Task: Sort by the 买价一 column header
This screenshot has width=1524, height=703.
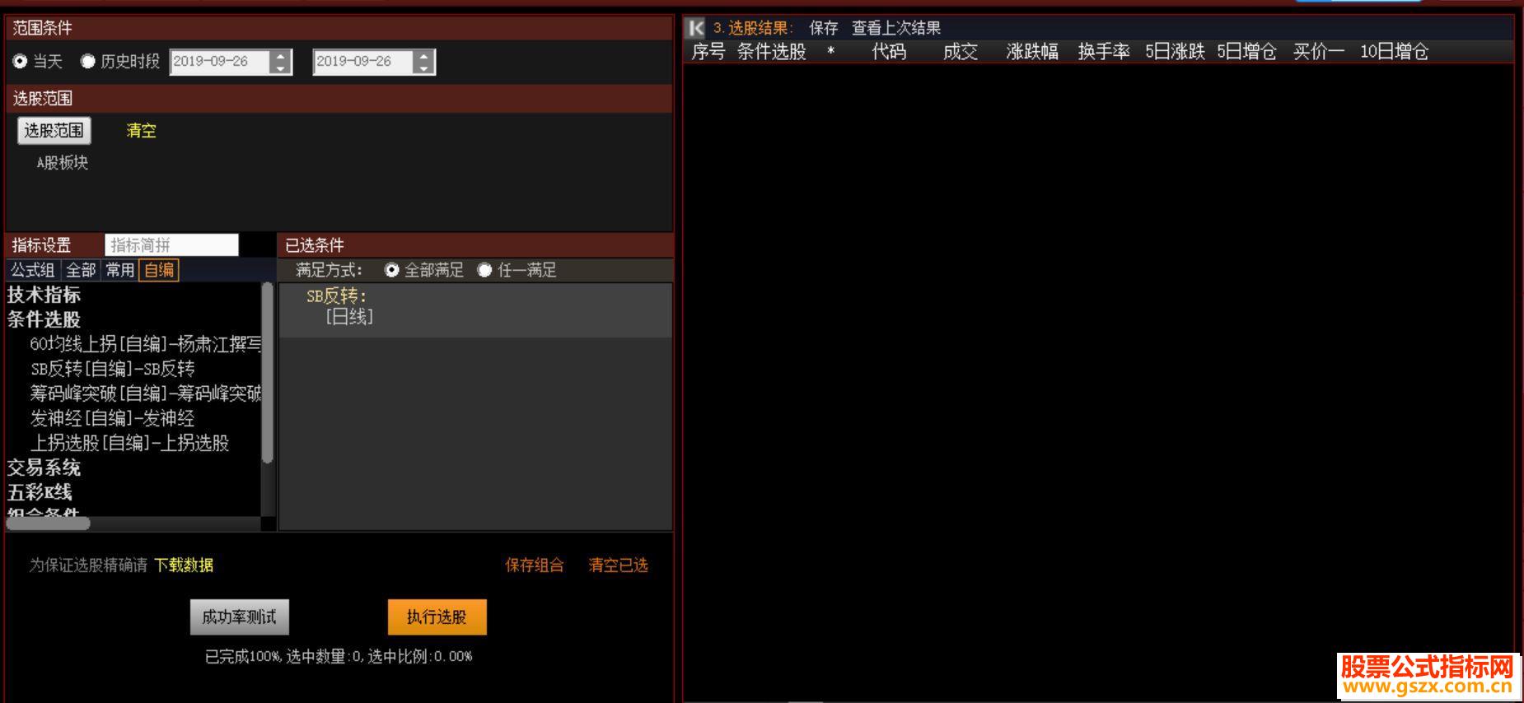Action: tap(1319, 52)
